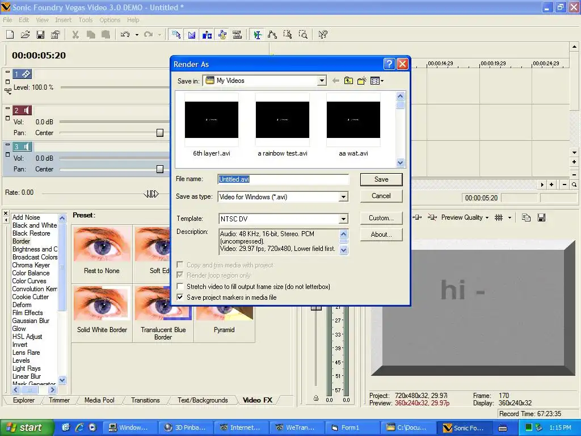Toggle Stretch video to fill output frame checkbox

point(180,287)
